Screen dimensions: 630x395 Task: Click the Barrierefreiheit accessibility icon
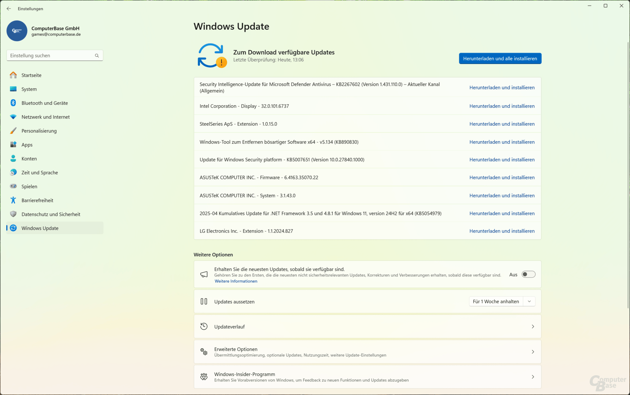click(13, 200)
